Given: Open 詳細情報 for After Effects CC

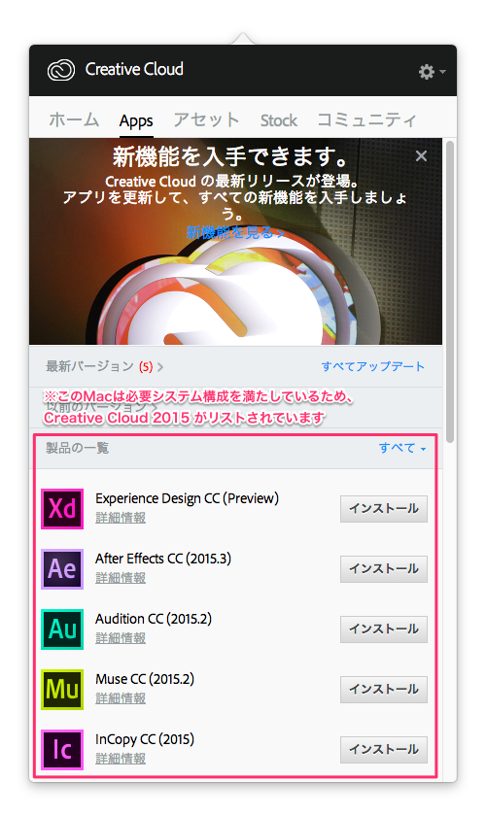Looking at the screenshot, I should [x=121, y=578].
